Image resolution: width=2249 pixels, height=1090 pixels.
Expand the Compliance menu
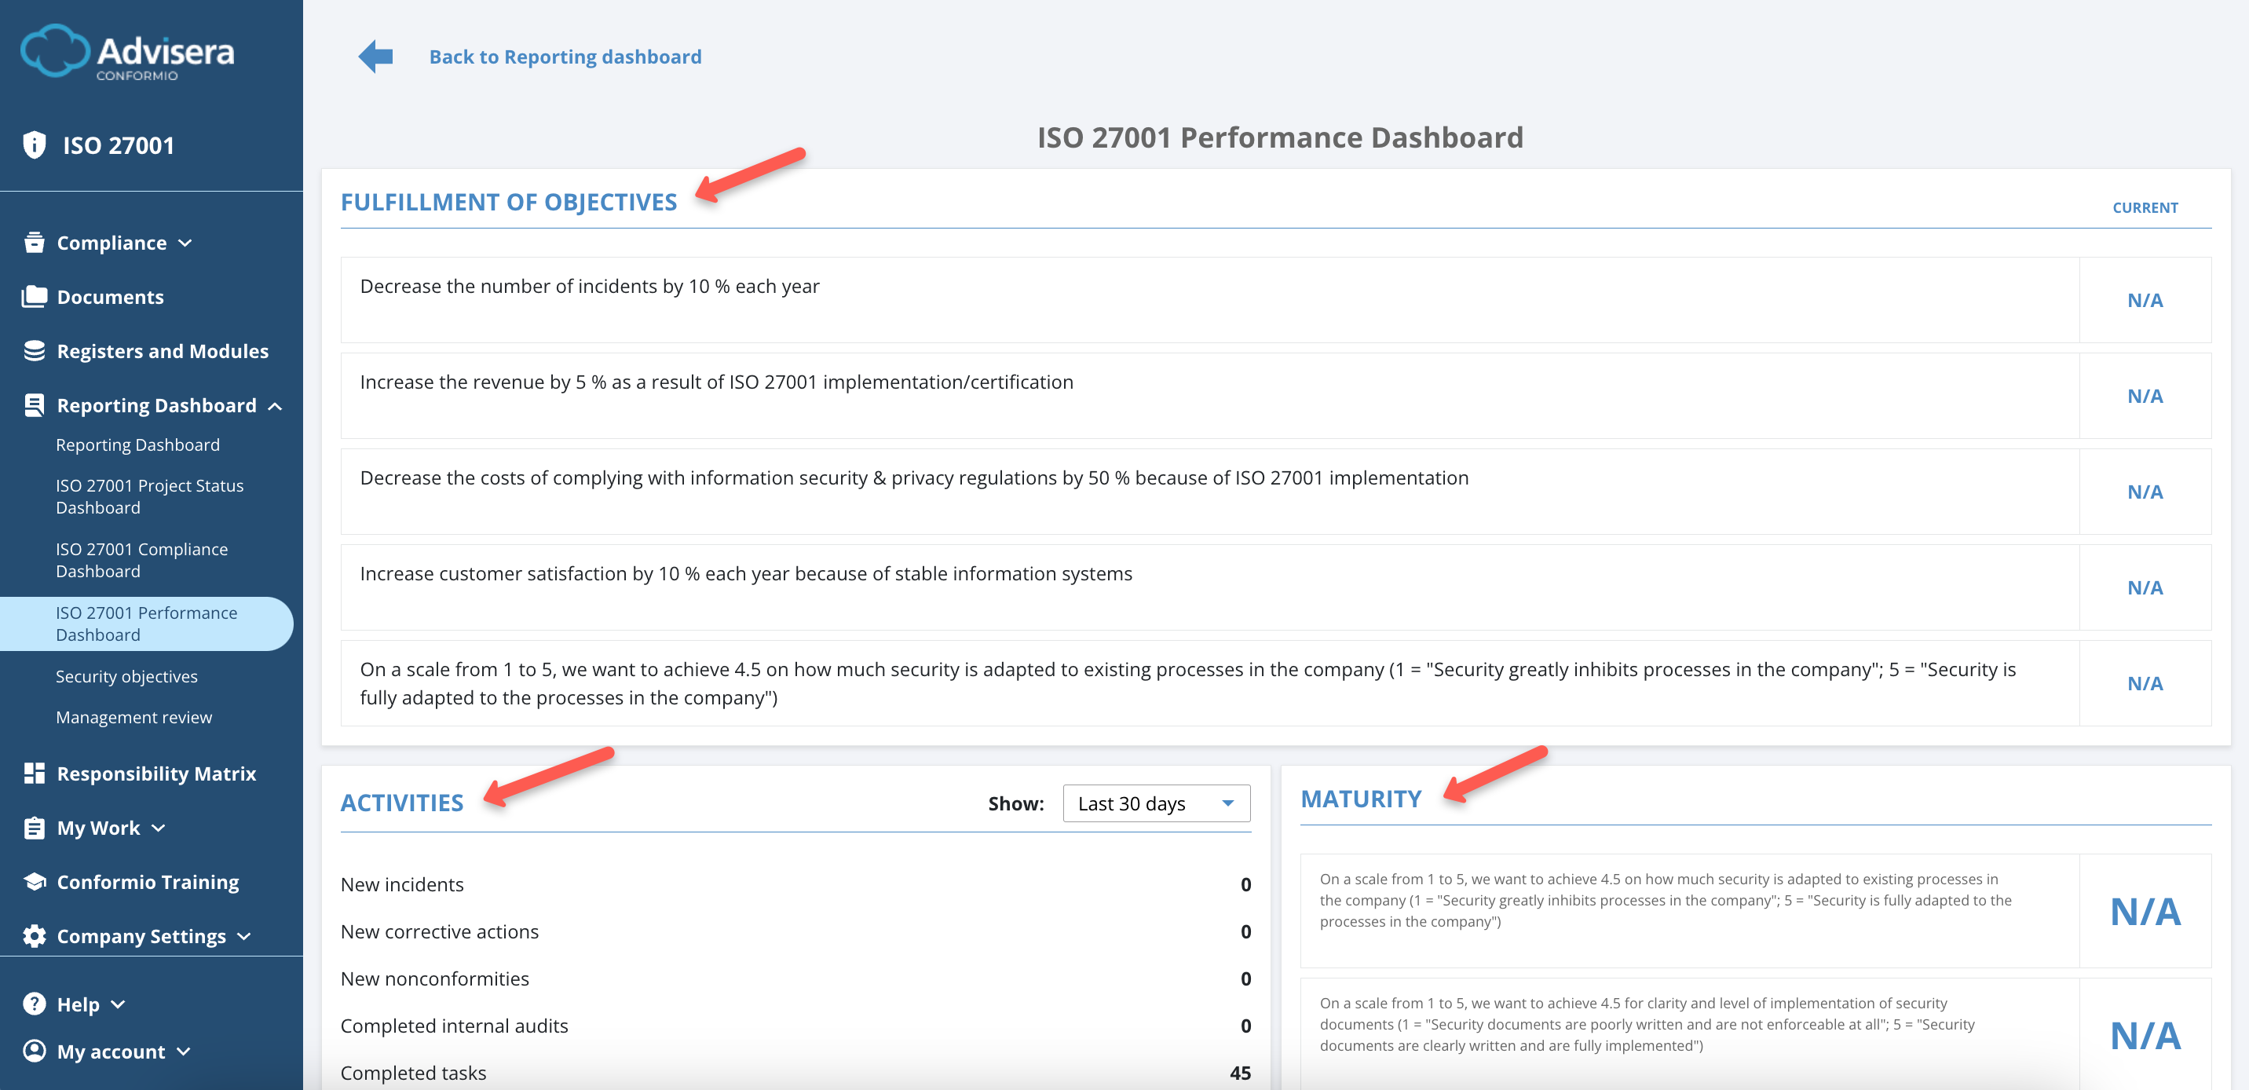point(185,243)
